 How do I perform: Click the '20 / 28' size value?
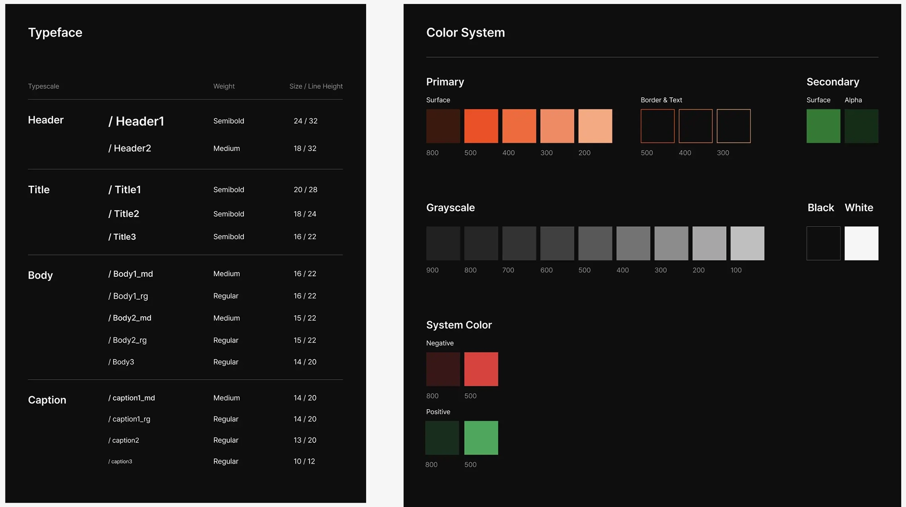(305, 189)
